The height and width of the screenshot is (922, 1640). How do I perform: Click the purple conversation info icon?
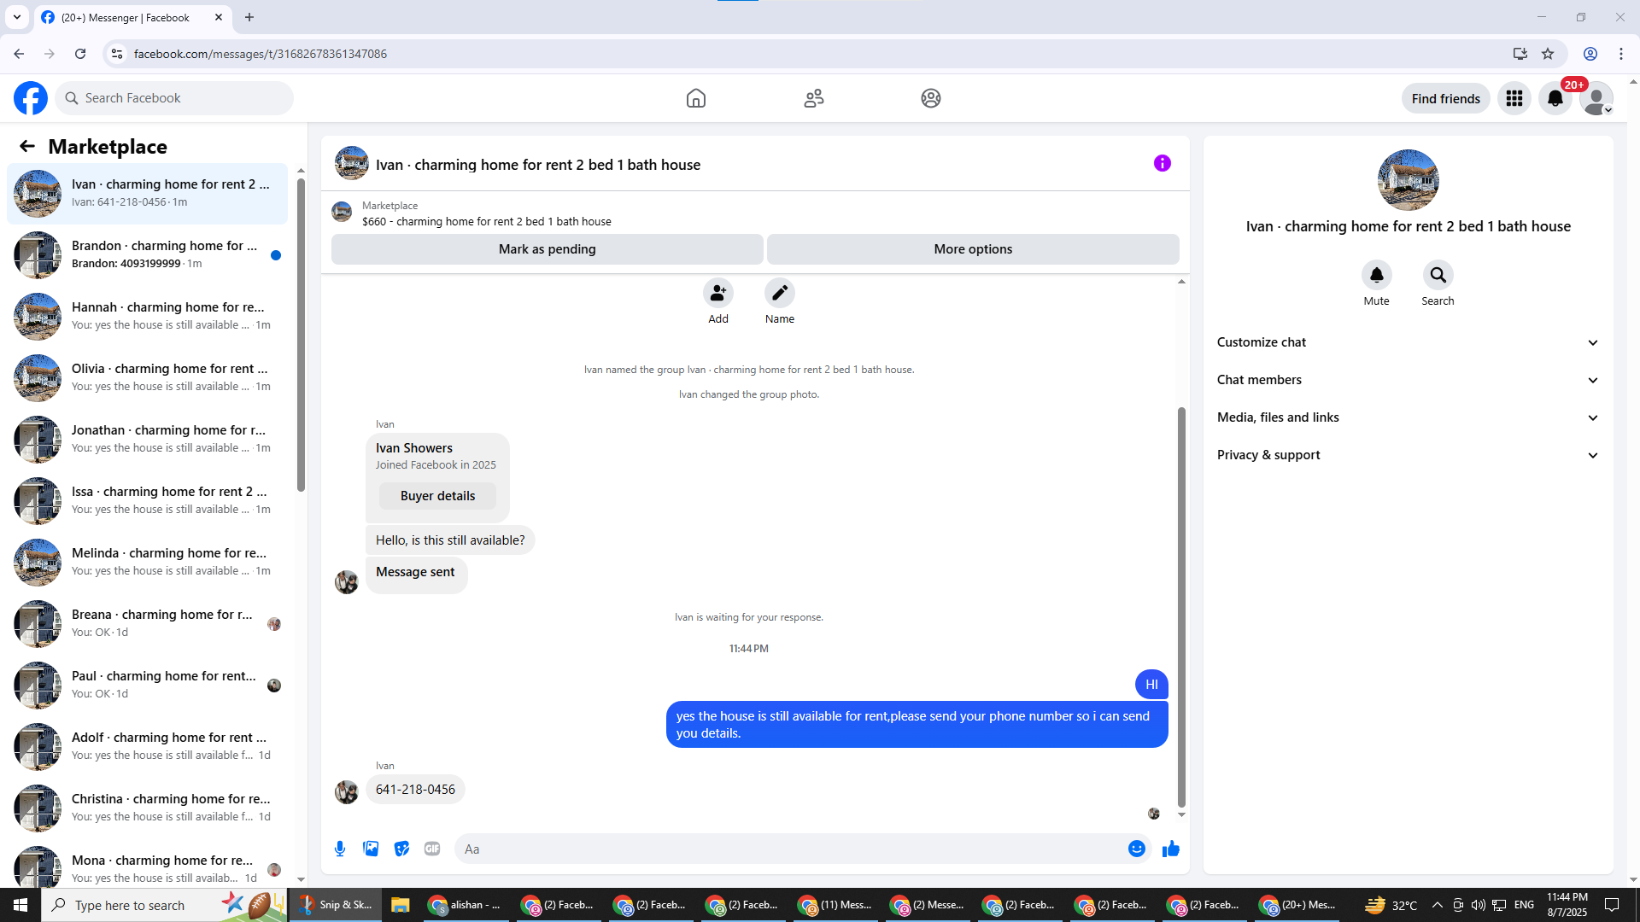1162,163
